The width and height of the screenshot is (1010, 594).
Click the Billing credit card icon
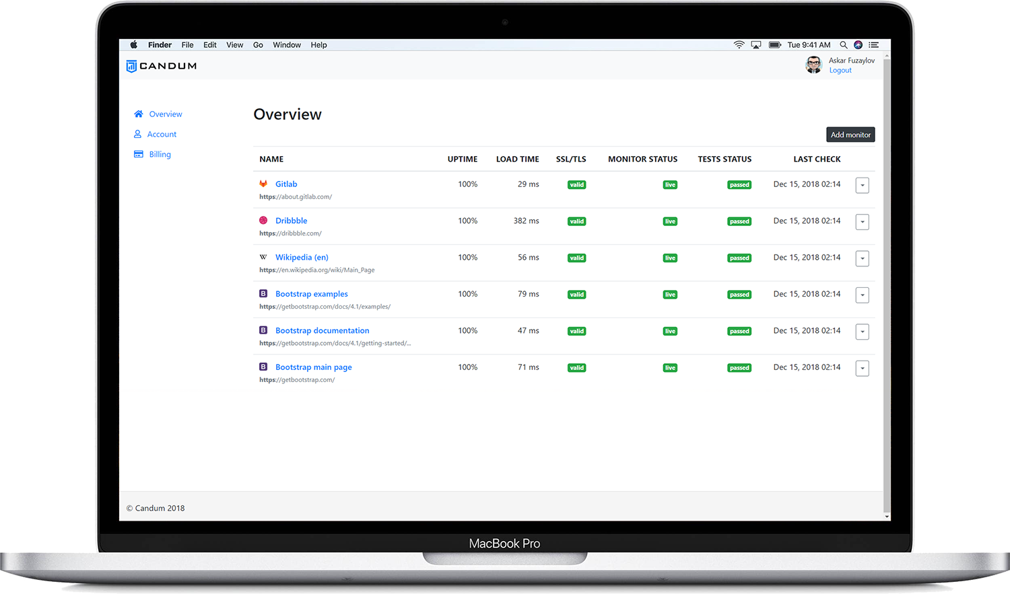click(x=139, y=154)
